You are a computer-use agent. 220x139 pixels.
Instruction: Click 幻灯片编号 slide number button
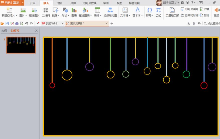coord(189,9)
